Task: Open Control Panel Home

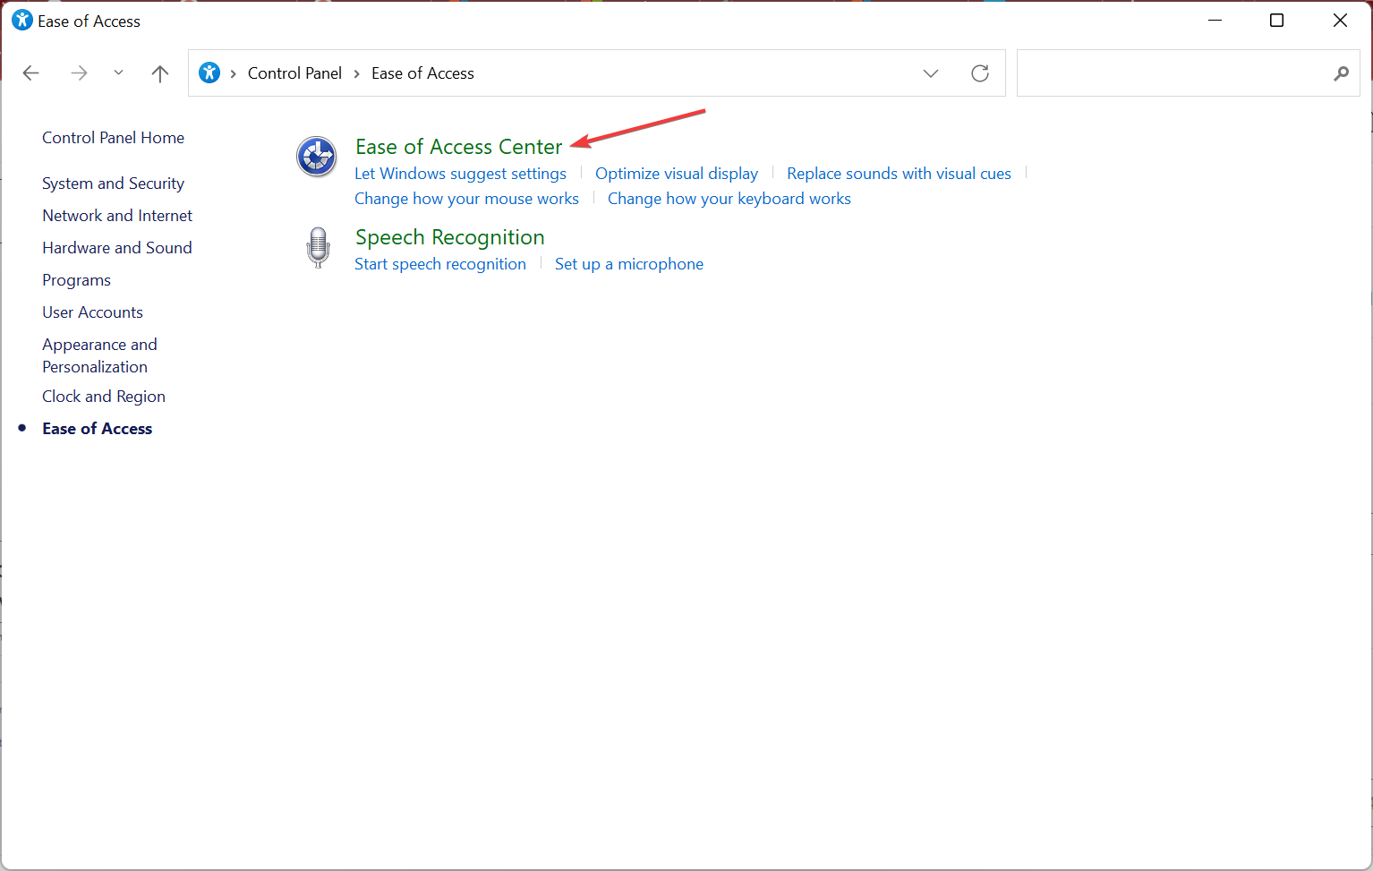Action: [113, 138]
